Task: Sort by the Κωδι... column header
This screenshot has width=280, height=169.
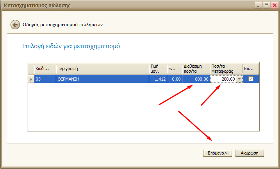Action: click(x=45, y=68)
